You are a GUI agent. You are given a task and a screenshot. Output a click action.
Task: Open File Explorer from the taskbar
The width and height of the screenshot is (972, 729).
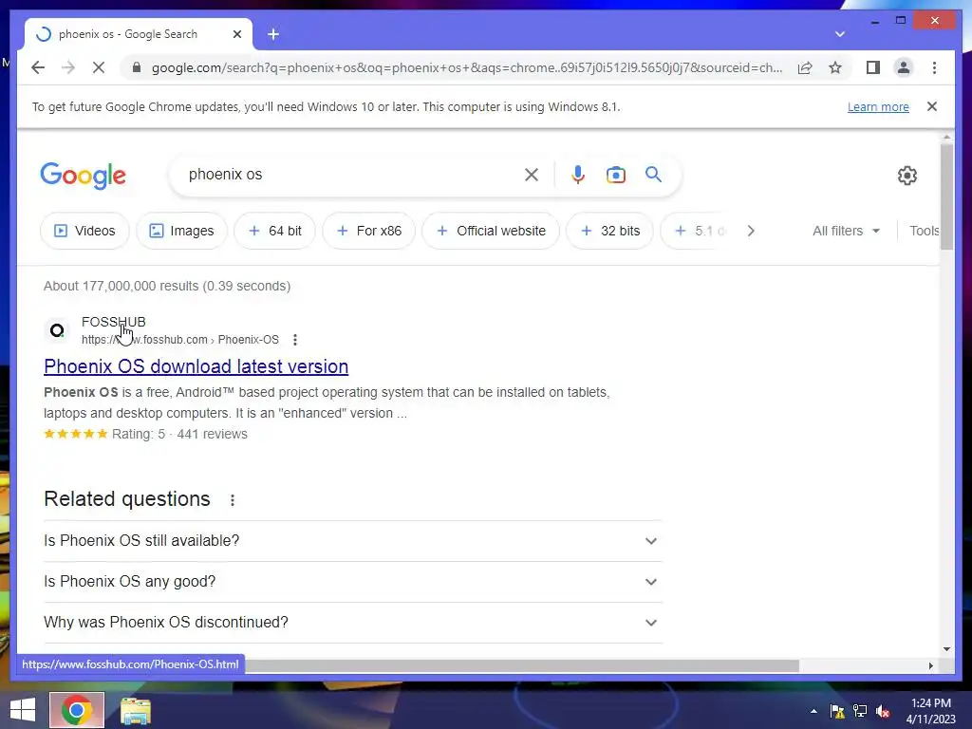coord(135,711)
